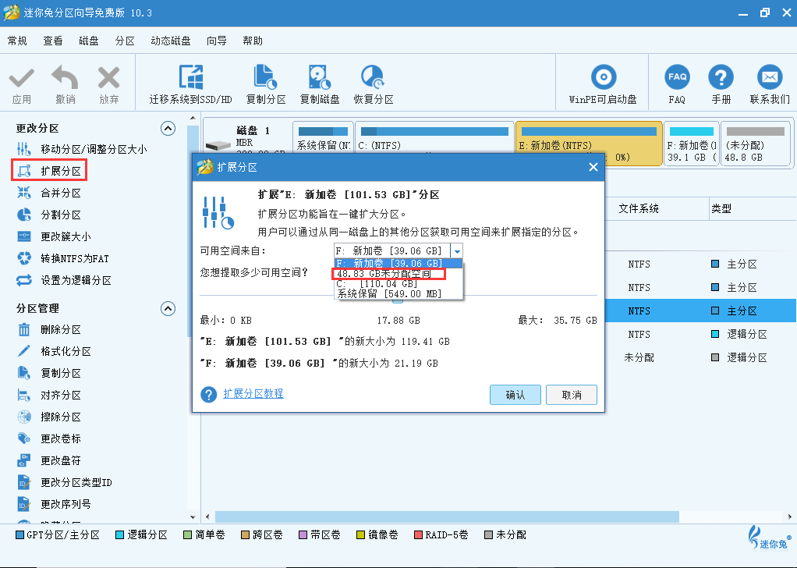This screenshot has height=568, width=797.
Task: Select 更改簇大小 change cluster size
Action: (x=54, y=236)
